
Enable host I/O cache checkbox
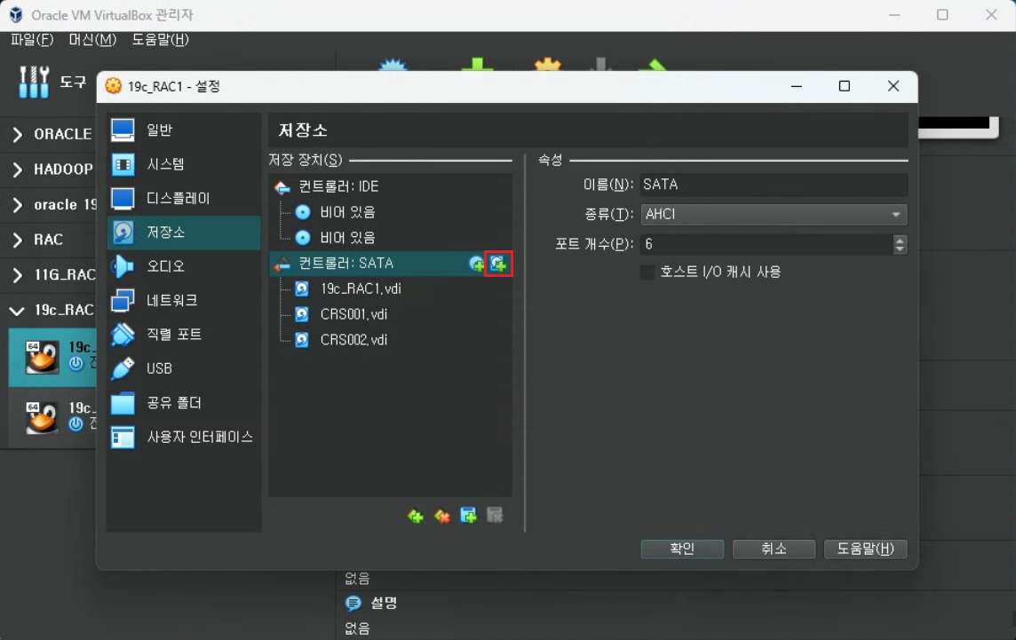647,272
